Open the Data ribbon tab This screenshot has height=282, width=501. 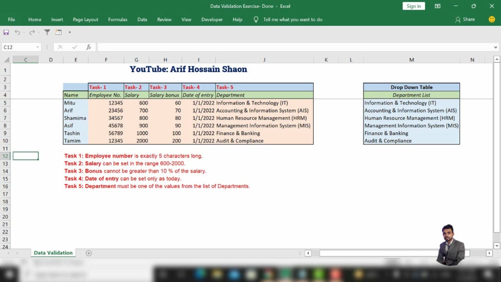click(142, 20)
